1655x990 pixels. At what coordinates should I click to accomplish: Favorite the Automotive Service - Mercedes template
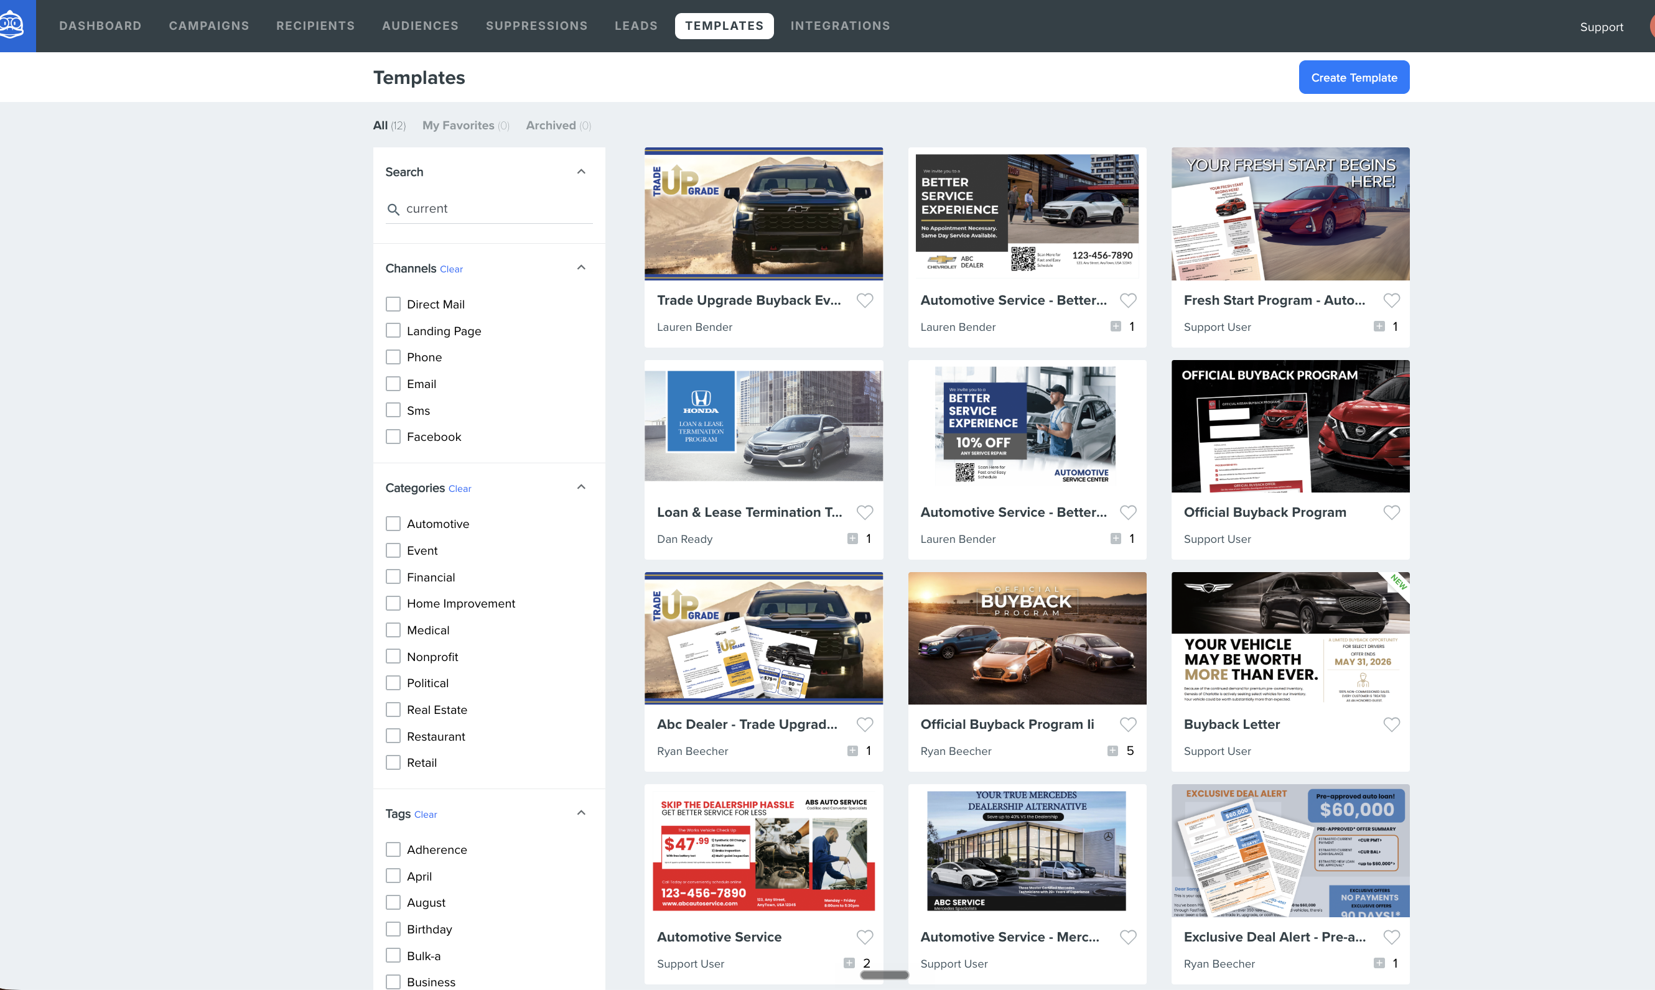click(1128, 937)
